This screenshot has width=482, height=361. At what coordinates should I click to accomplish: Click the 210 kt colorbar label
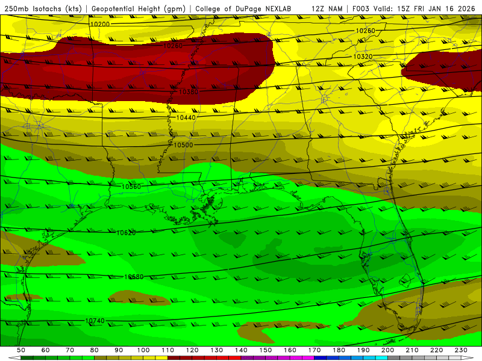(413, 350)
